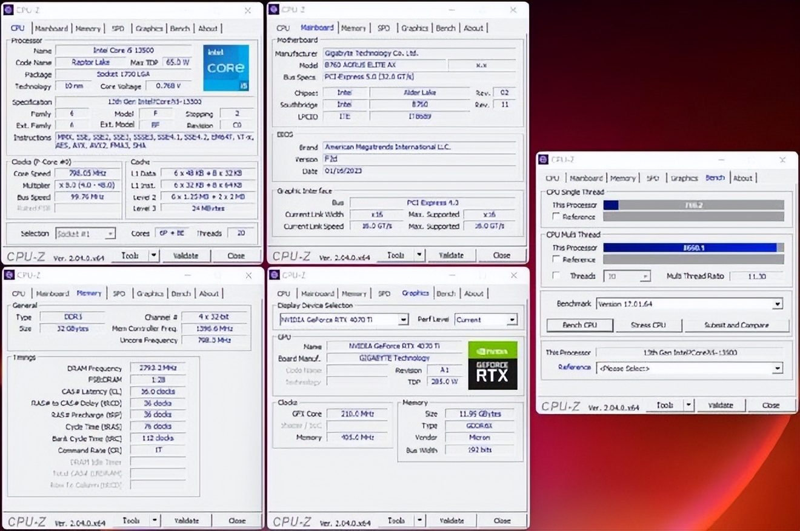Click the processor Name field 'Intel Core i5 13500'
Viewport: 800px width, 531px height.
[124, 50]
